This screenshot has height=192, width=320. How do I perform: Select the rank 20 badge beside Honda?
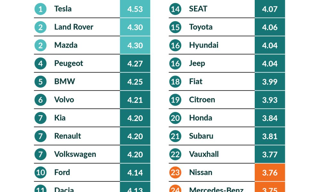click(x=175, y=118)
